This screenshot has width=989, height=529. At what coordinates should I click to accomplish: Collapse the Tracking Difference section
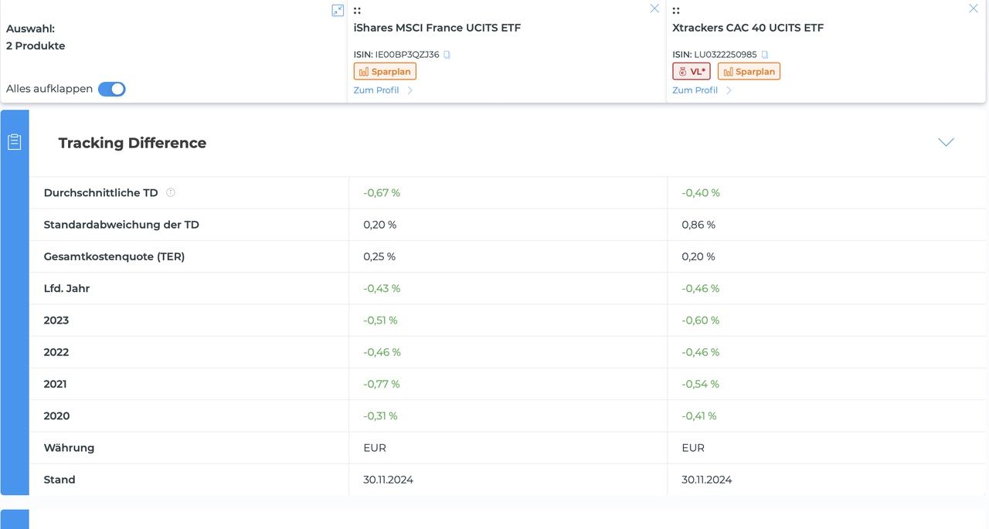[946, 142]
